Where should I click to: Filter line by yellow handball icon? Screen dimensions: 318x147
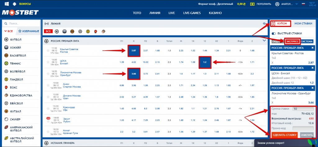click(88, 31)
